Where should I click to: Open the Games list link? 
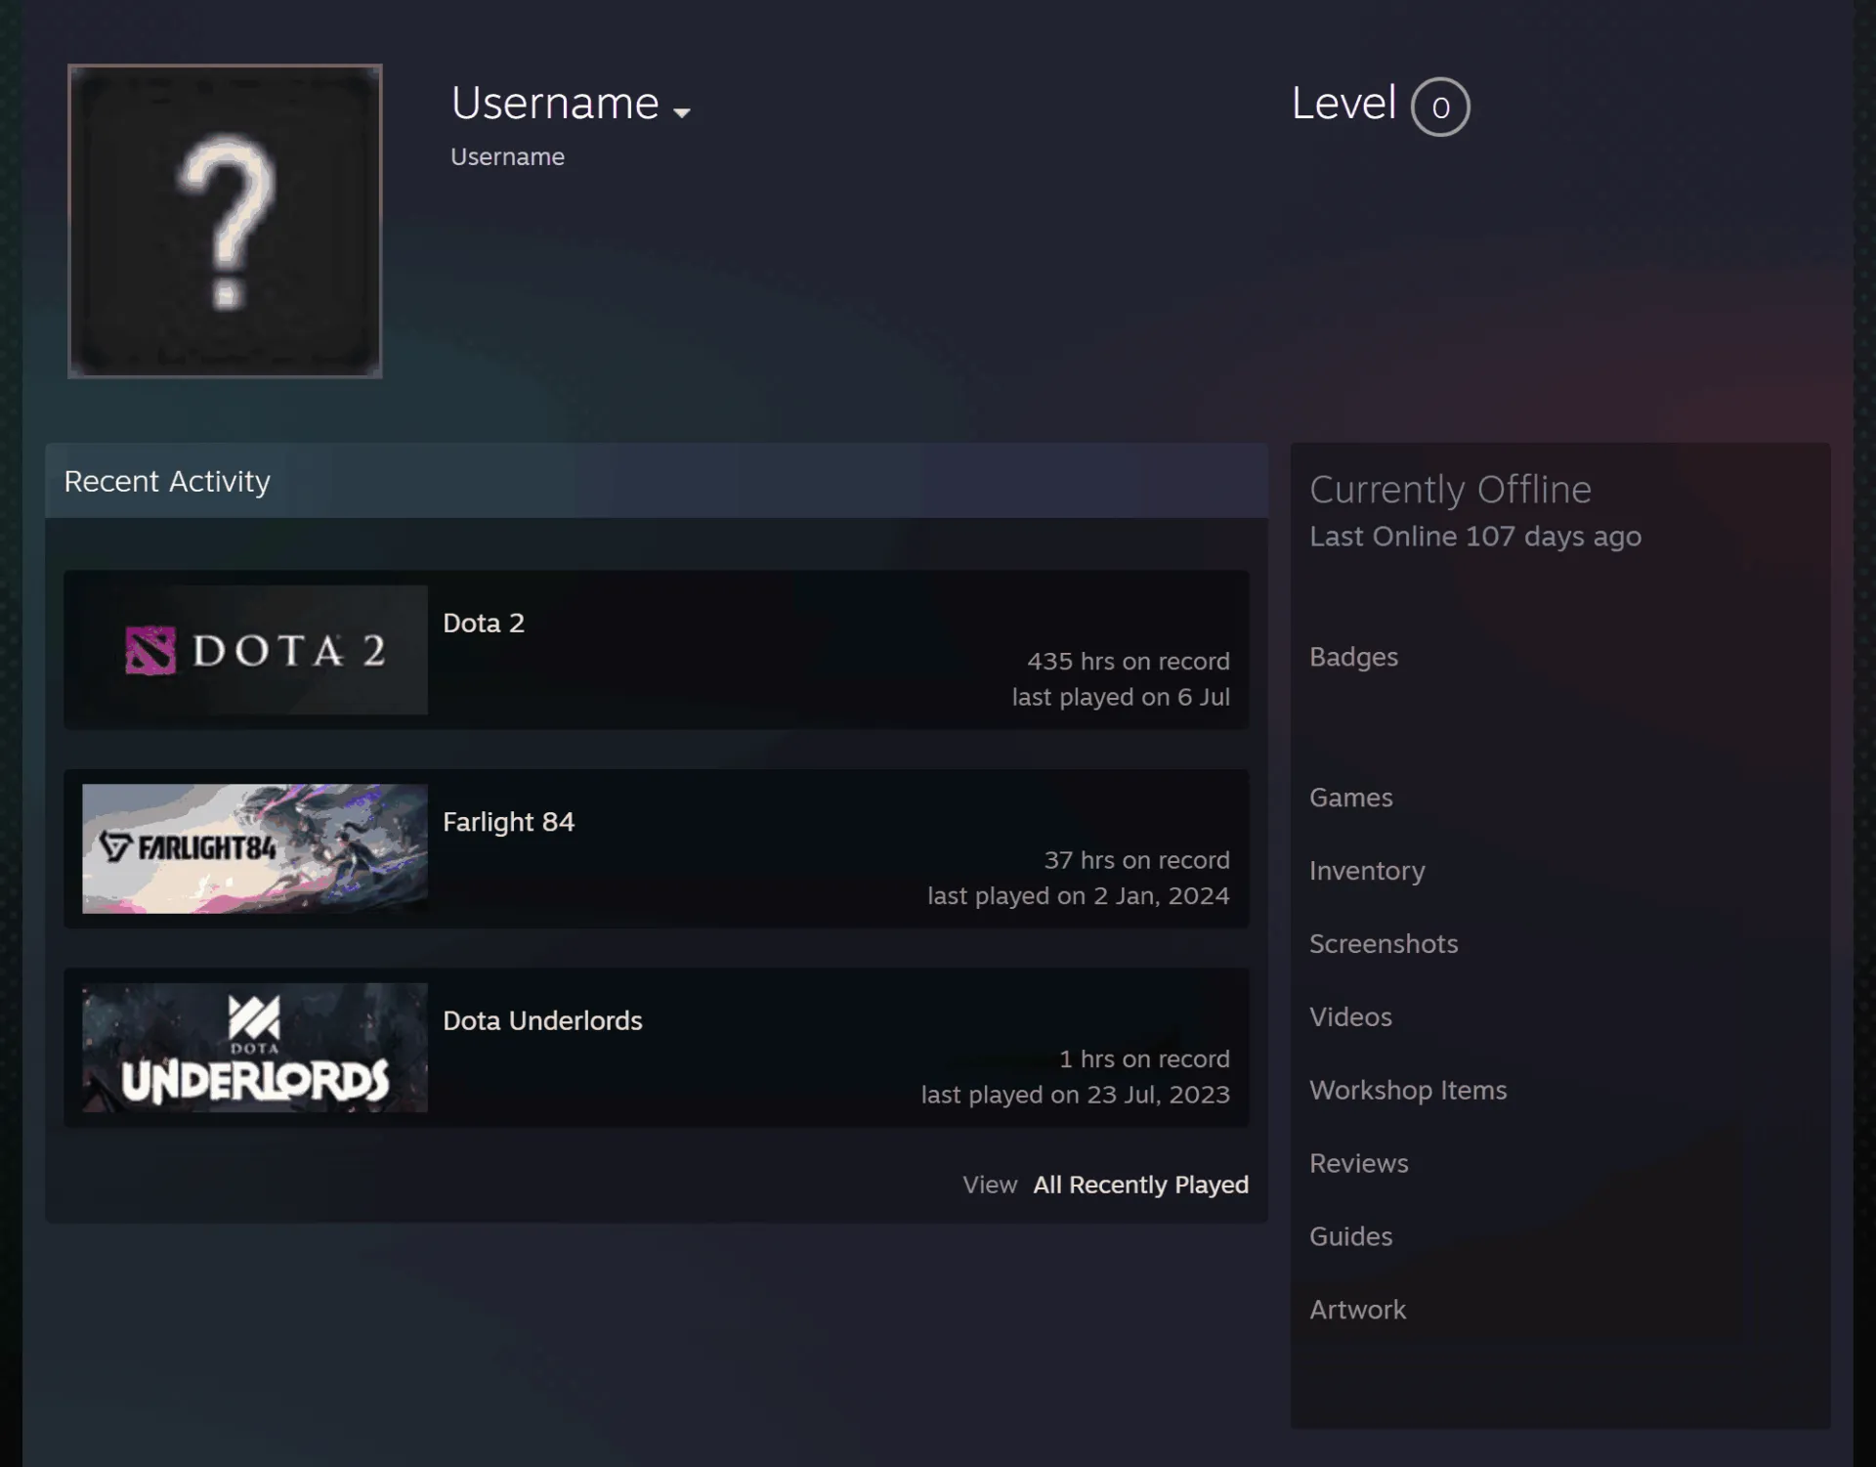1350,798
